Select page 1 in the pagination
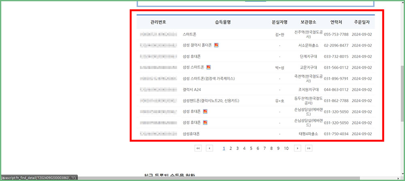 pos(224,148)
